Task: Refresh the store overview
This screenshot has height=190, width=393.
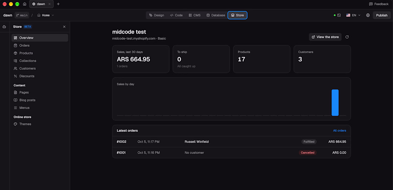Action: coord(347,37)
